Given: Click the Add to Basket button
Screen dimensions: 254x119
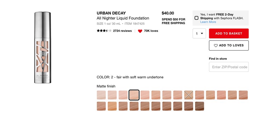Looking at the screenshot, I should tap(229, 34).
